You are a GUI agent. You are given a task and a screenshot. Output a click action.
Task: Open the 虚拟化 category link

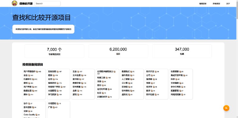point(125,94)
